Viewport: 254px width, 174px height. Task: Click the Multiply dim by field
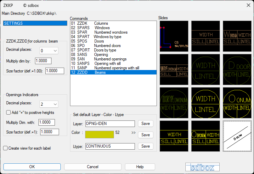pyautogui.click(x=43, y=61)
